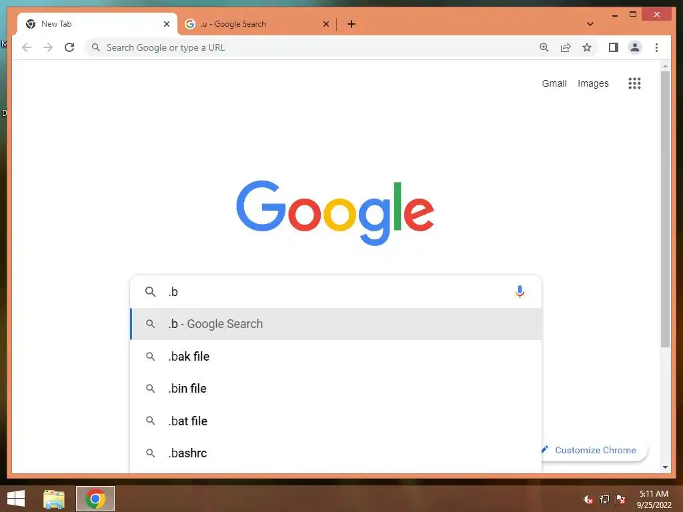Expand the tab search chevron
Viewport: 683px width, 512px height.
(x=590, y=24)
